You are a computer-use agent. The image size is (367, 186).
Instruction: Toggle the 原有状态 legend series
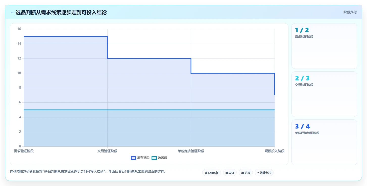[140, 158]
